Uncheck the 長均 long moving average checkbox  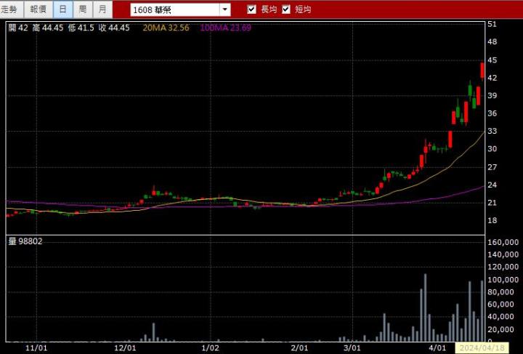(x=252, y=9)
